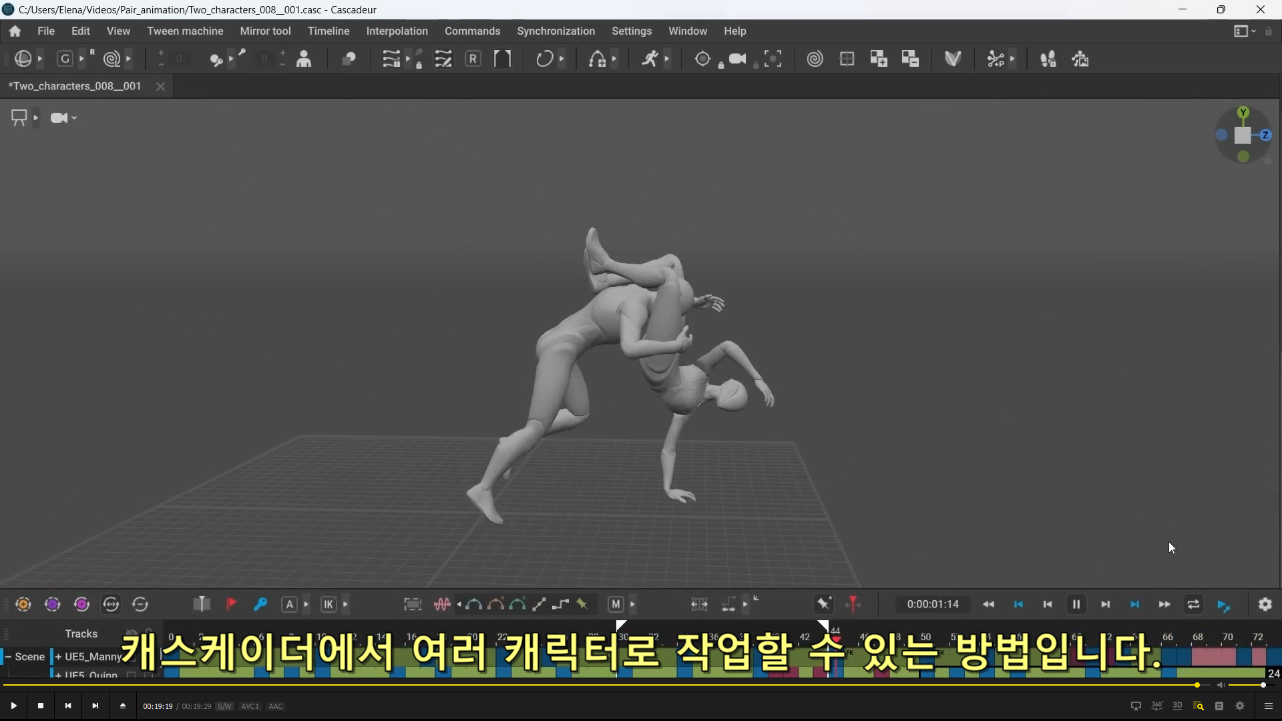Click the spiral AutoPhysics icon
This screenshot has height=721, width=1282.
coord(815,59)
